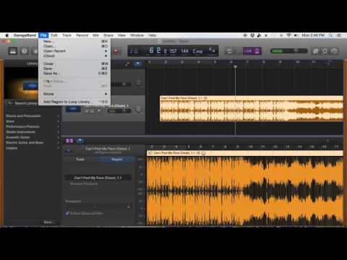The height and width of the screenshot is (260, 347).
Task: Choose Open… in the File menu
Action: [x=74, y=46]
